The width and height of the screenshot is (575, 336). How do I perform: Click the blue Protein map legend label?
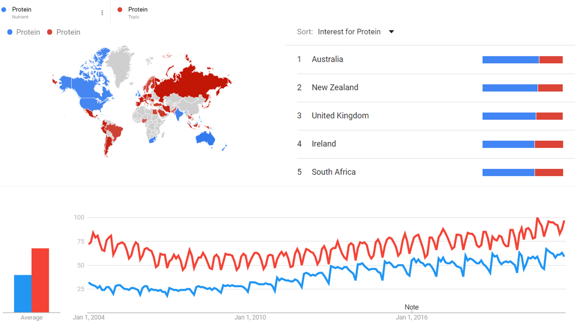(28, 32)
